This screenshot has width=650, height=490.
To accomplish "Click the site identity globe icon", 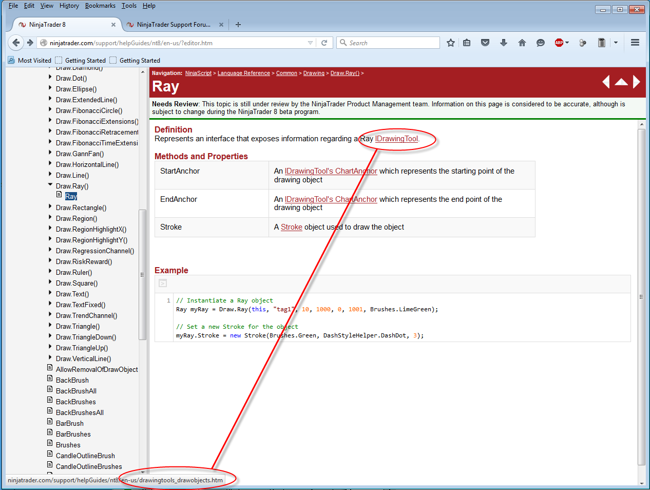I will tap(44, 43).
